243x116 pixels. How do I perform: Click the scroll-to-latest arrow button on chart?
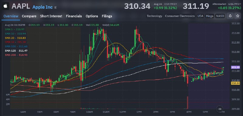coord(220,109)
